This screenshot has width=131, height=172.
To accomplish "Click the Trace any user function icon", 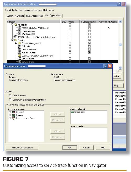I will click(19, 31).
